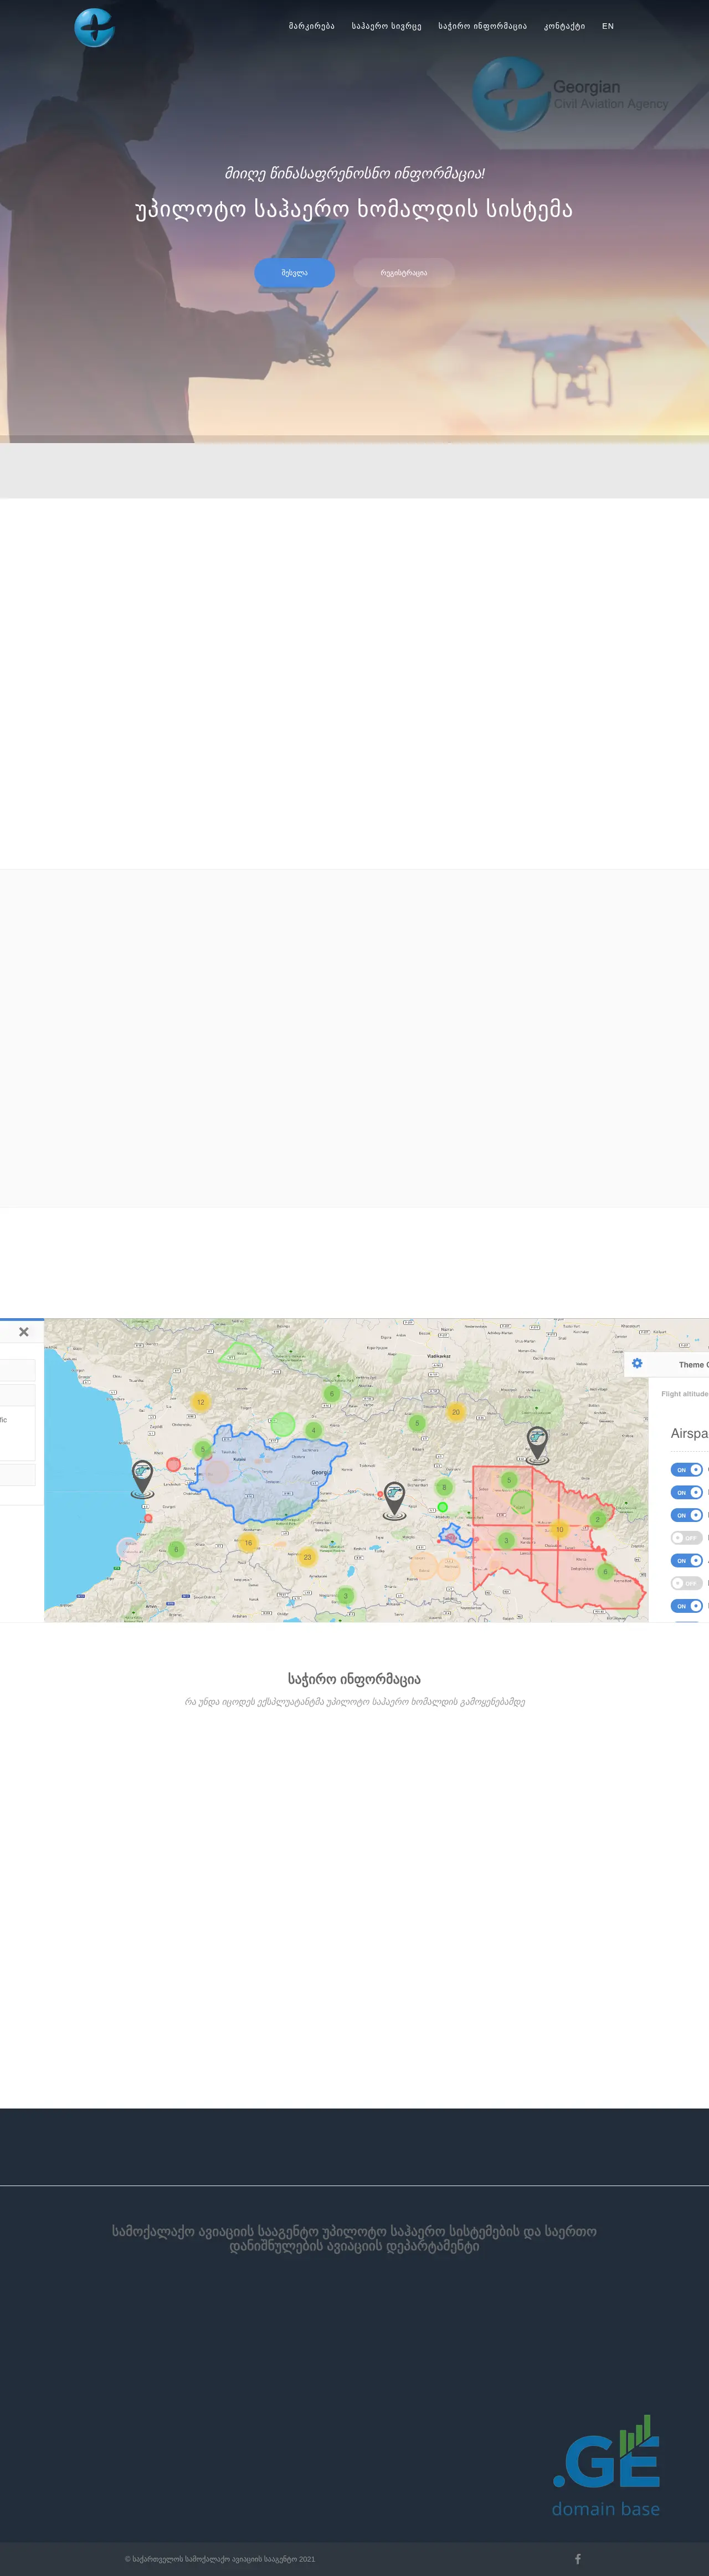Switch the site language to EN

[607, 26]
